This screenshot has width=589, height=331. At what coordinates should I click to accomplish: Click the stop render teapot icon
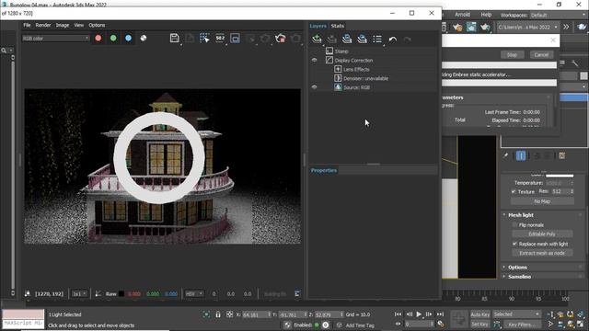280,38
